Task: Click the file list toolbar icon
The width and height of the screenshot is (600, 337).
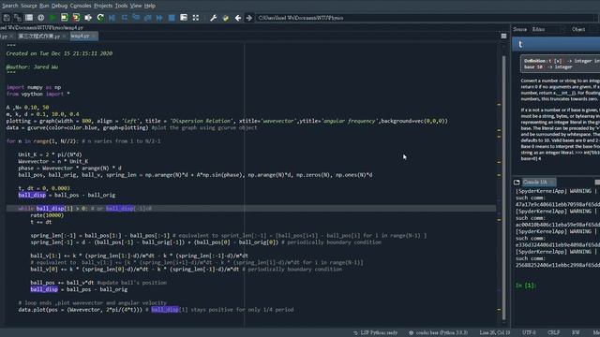Action: [29, 18]
